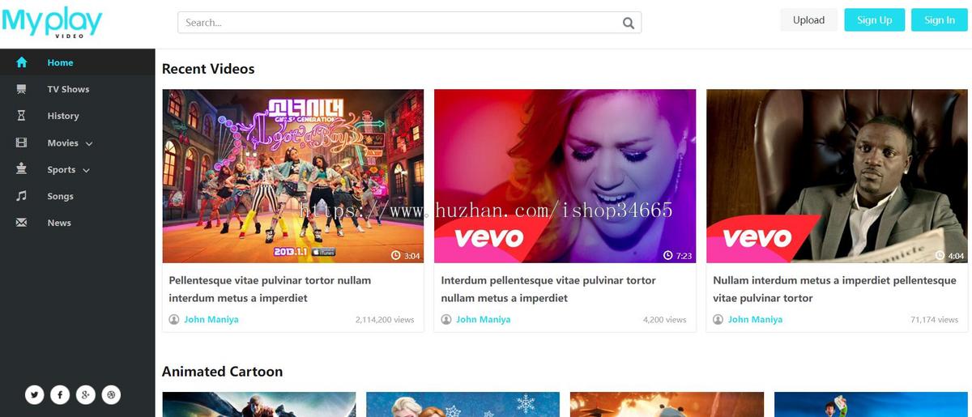The image size is (972, 417).
Task: Open Songs menu item
Action: click(x=60, y=196)
